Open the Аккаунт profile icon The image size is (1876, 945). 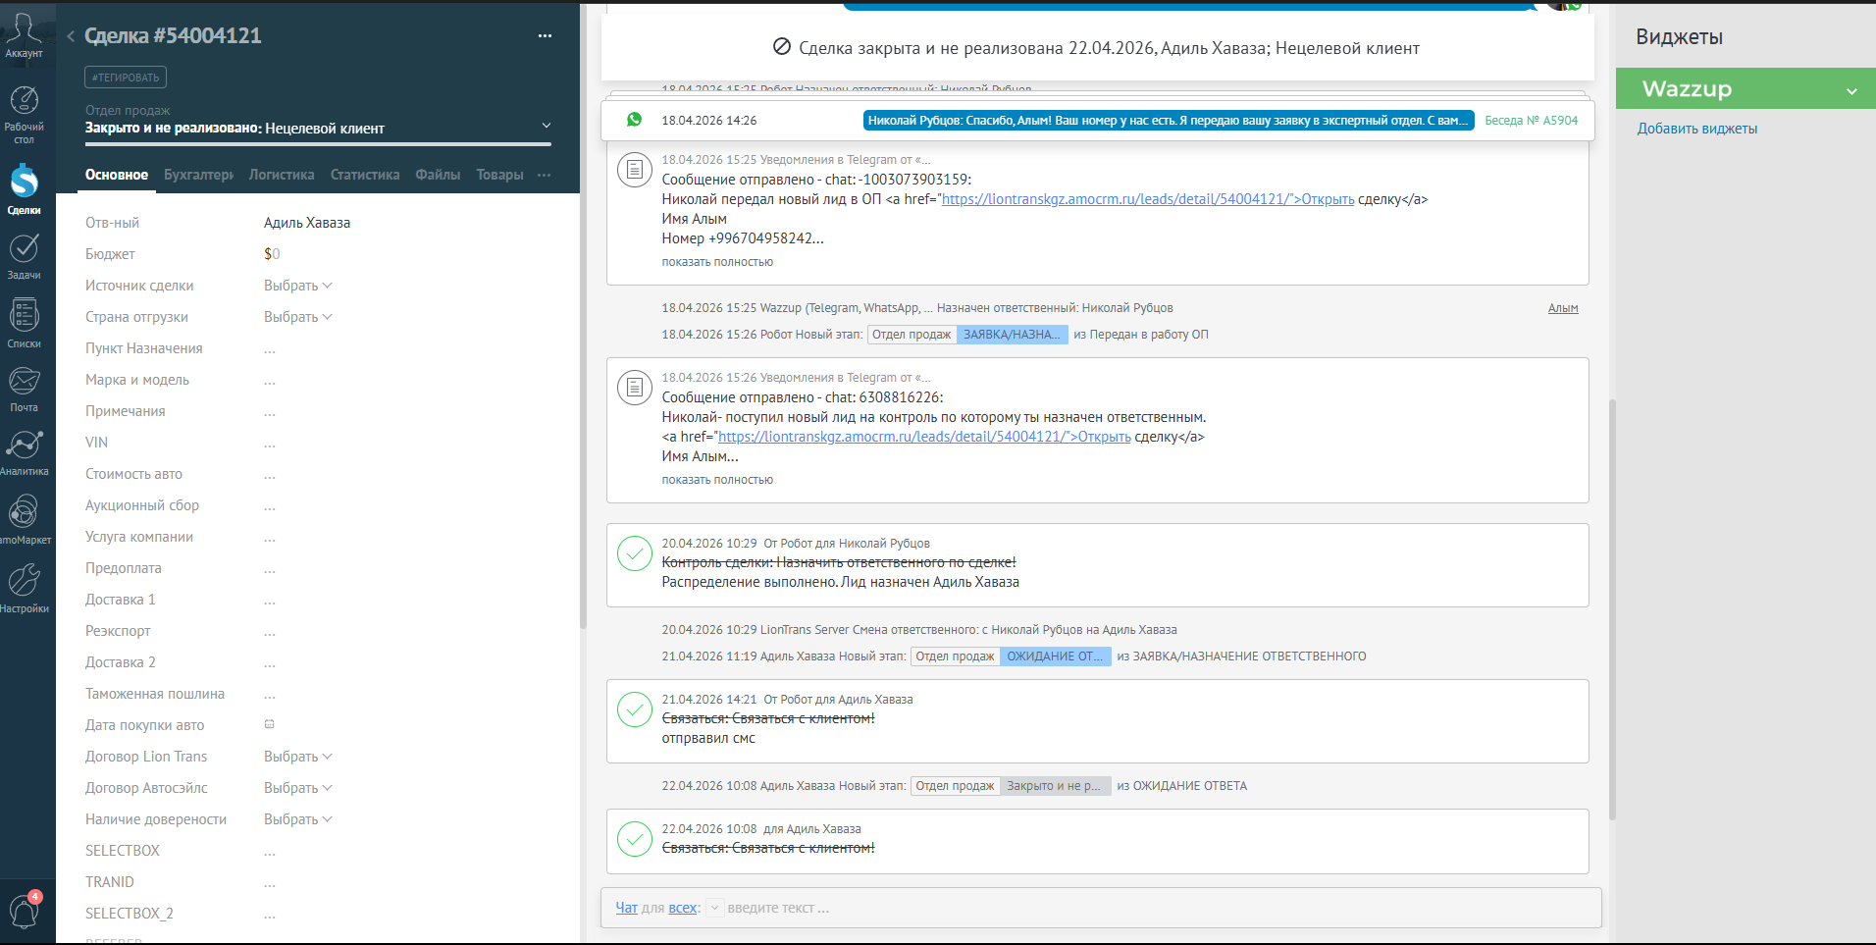24,35
